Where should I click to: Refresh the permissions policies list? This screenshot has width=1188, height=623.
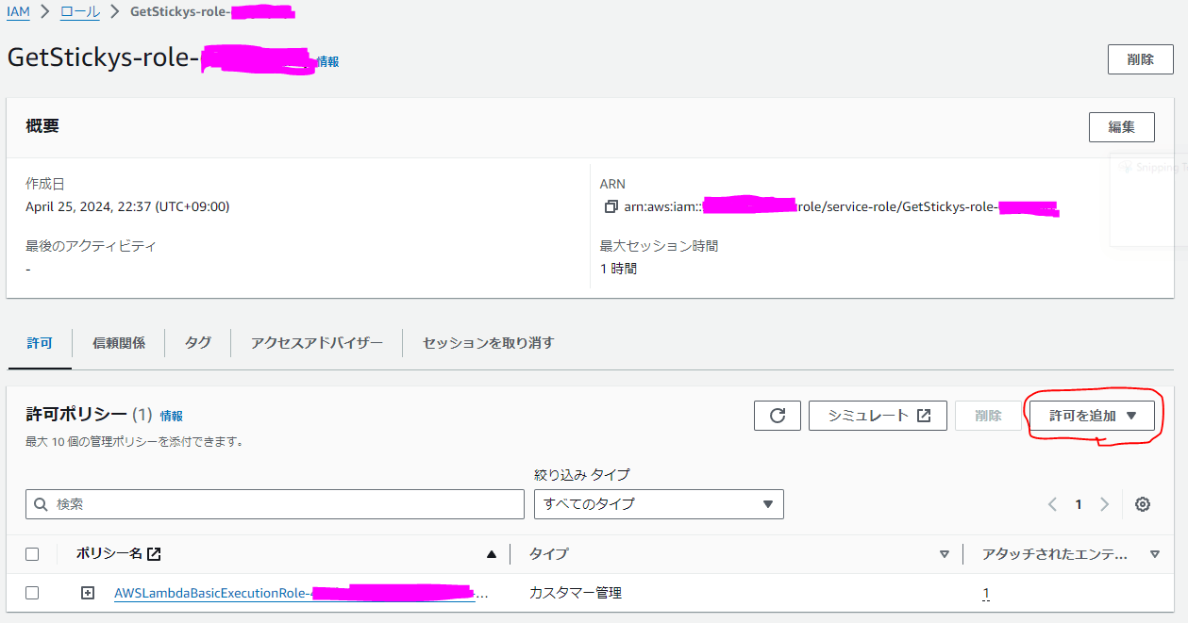click(777, 415)
